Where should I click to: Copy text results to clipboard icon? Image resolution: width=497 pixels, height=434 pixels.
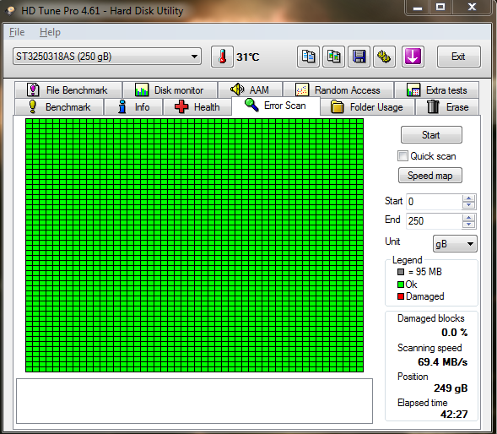point(308,57)
